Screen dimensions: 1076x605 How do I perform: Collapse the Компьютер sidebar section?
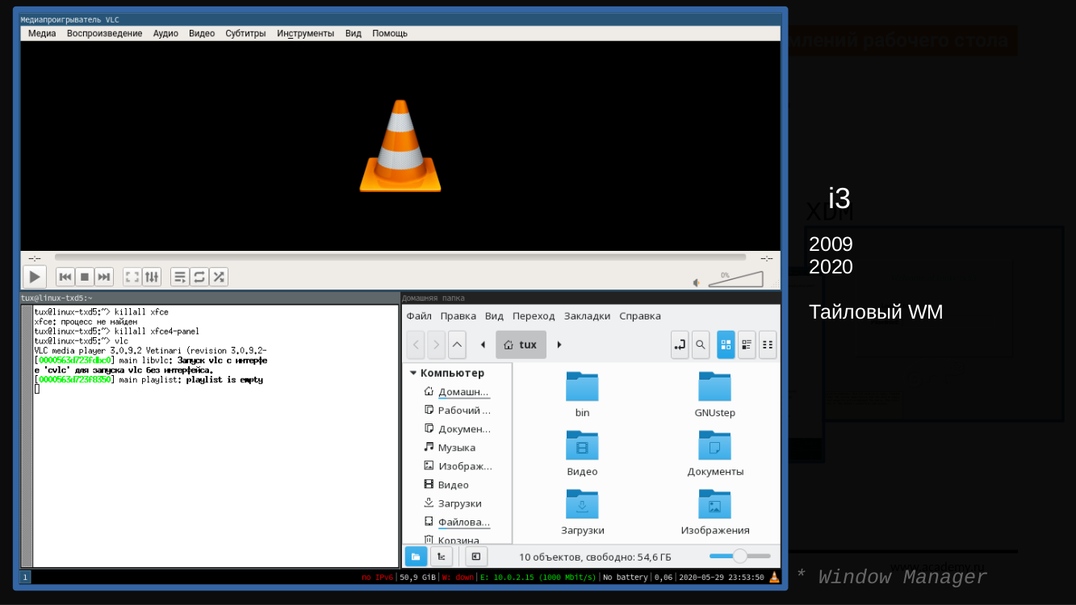click(413, 373)
